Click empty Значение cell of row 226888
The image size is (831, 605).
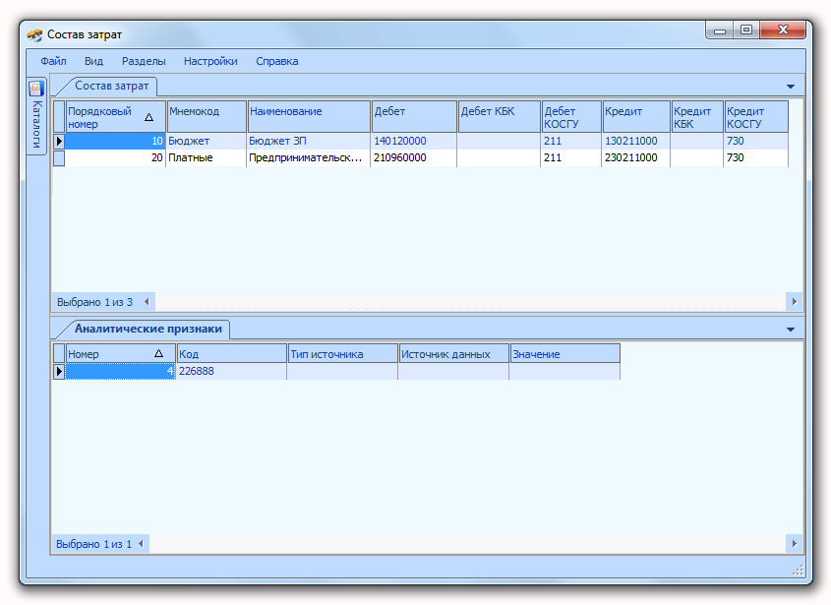click(x=564, y=371)
